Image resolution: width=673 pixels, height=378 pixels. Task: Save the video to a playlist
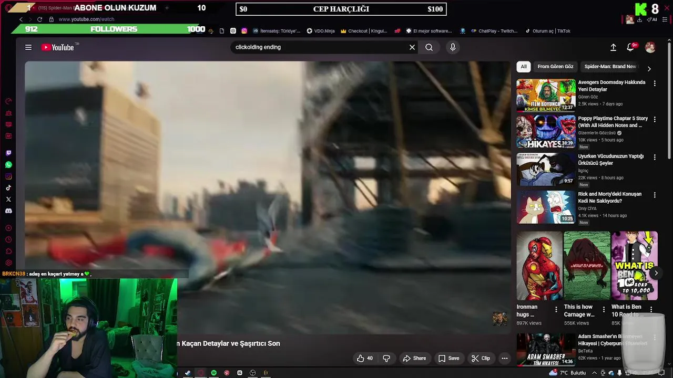click(449, 358)
